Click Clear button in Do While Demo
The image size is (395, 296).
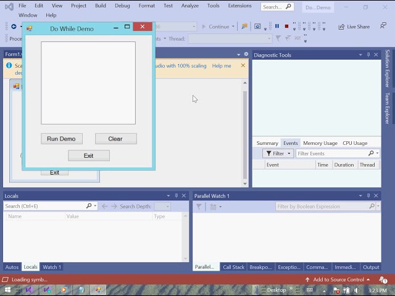point(116,139)
